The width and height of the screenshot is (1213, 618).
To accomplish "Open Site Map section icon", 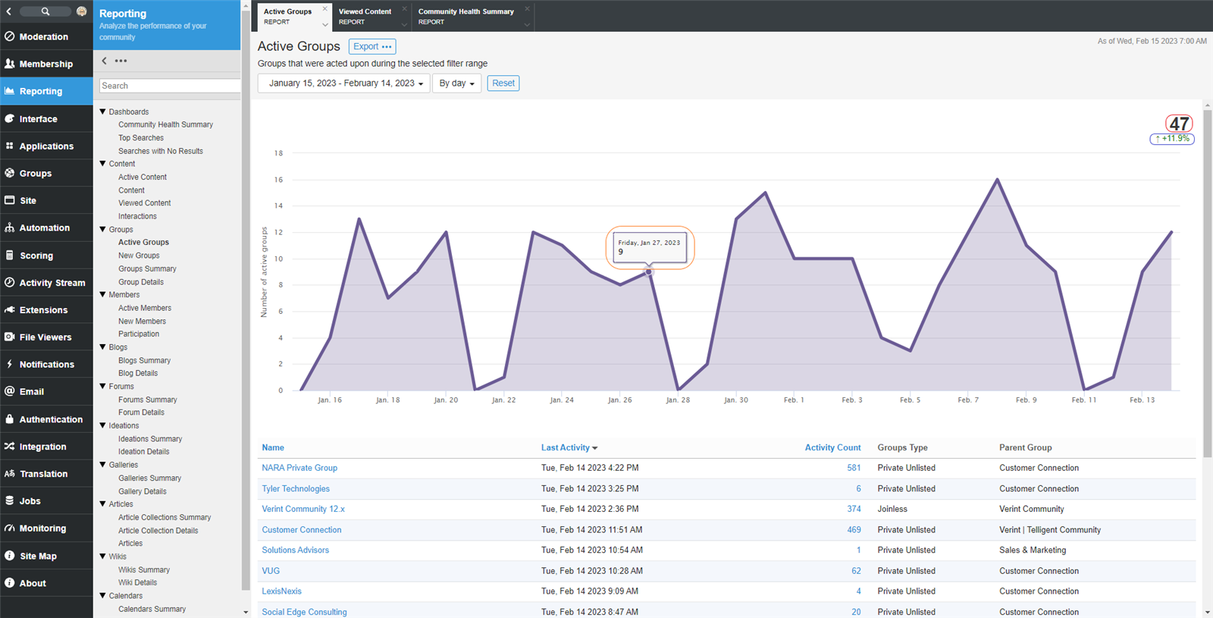I will 10,556.
